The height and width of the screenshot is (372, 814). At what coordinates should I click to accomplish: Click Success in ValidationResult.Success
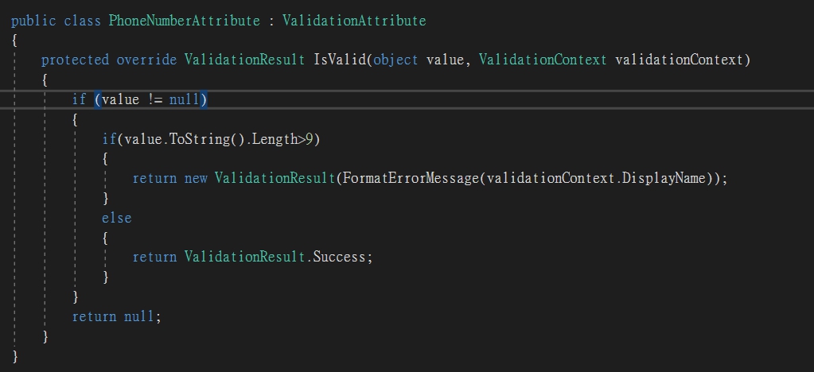tap(339, 257)
